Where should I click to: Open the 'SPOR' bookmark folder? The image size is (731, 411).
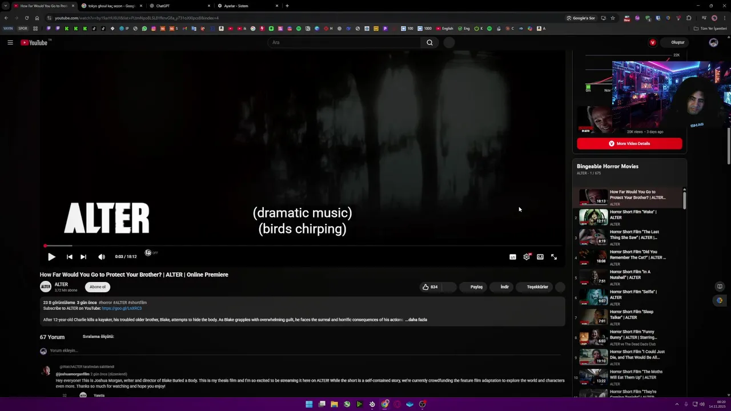click(x=23, y=29)
